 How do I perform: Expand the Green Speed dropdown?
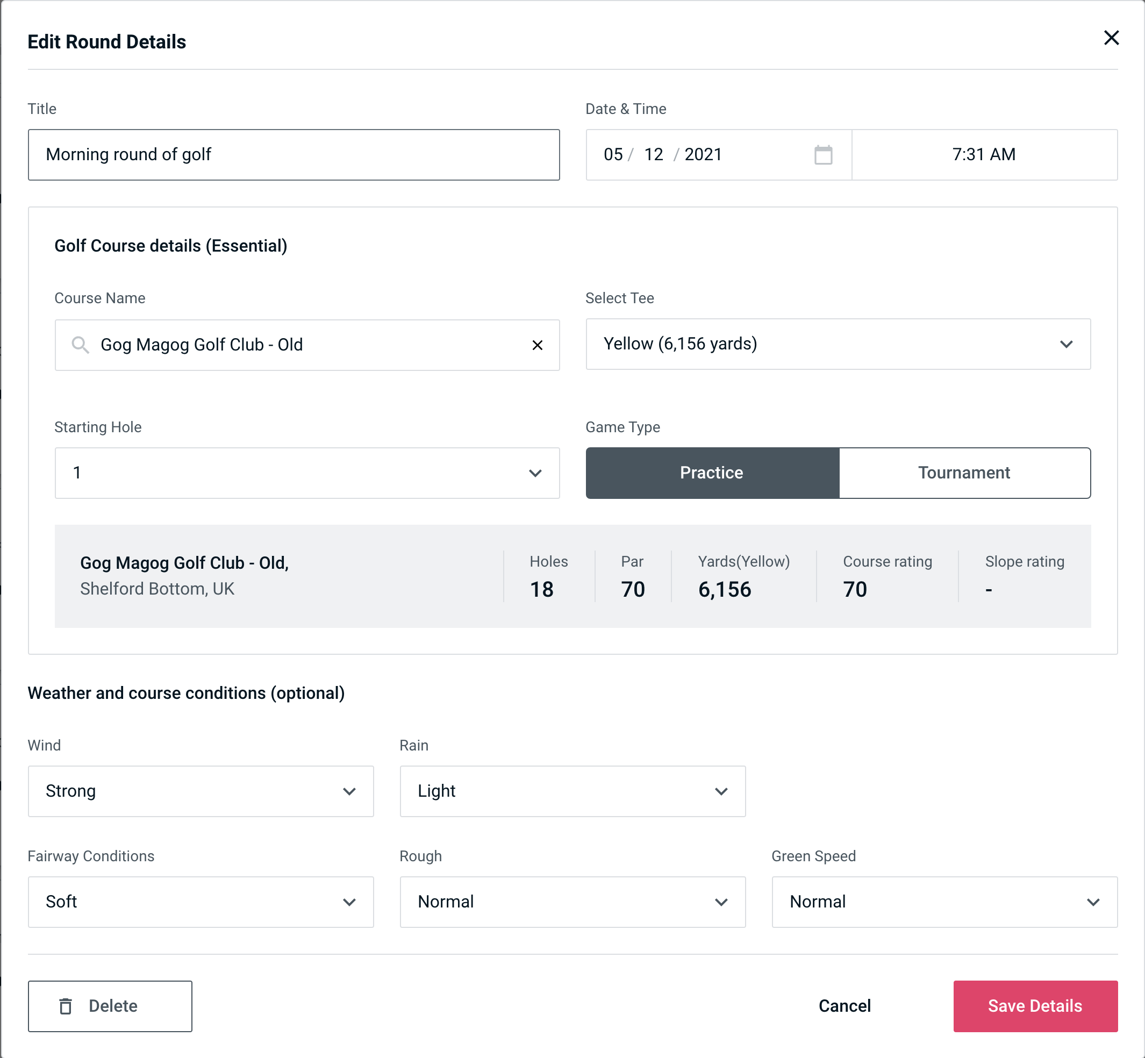pos(943,902)
